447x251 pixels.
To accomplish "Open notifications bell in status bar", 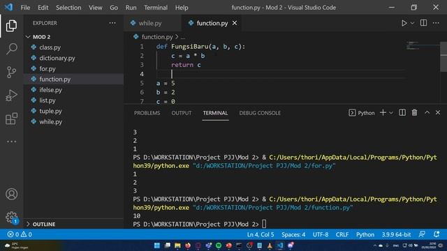I will [437, 234].
